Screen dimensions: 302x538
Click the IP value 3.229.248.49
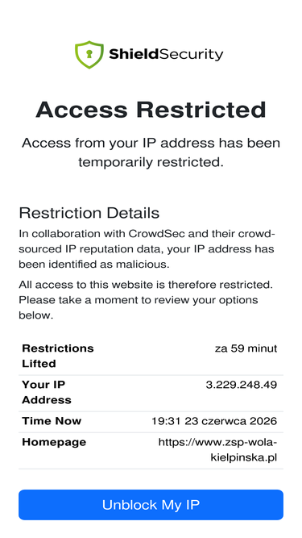[242, 385]
